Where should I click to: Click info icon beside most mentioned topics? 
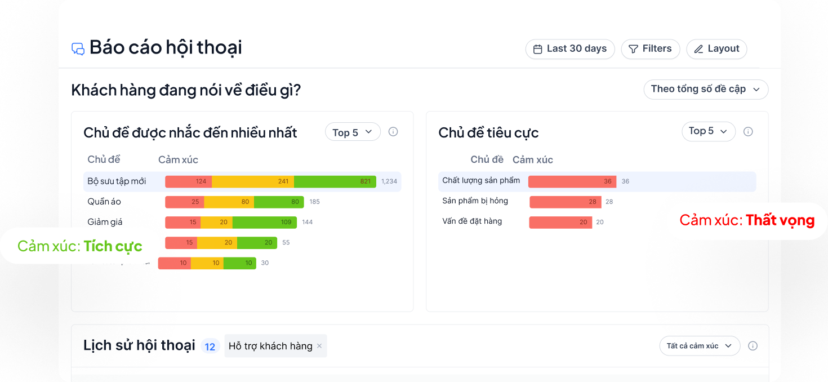[393, 132]
